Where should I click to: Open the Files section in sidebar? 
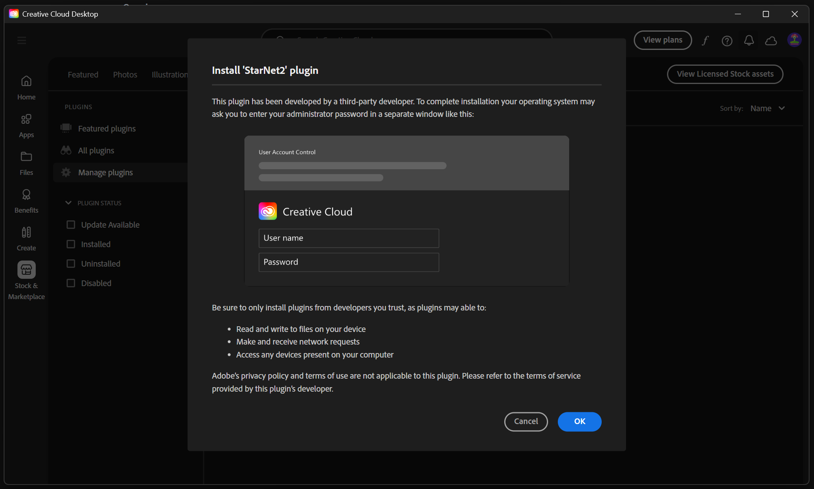click(26, 164)
